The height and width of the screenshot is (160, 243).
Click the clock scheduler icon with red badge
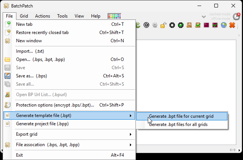click(x=237, y=16)
